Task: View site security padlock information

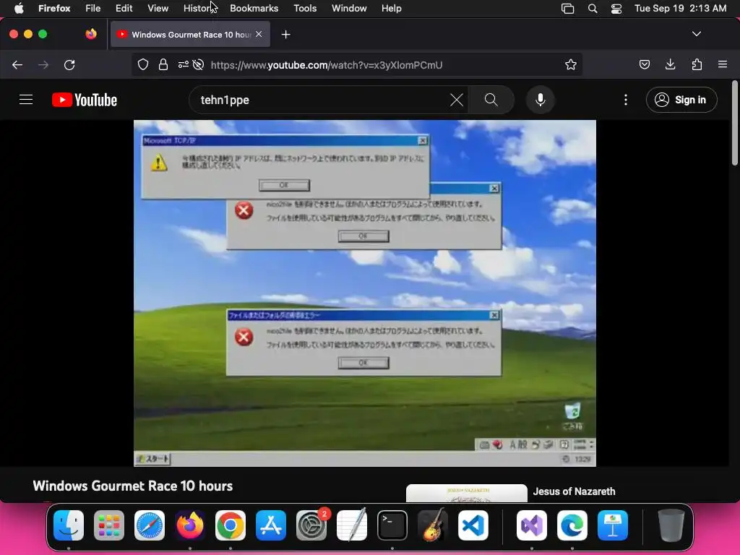Action: click(x=163, y=64)
